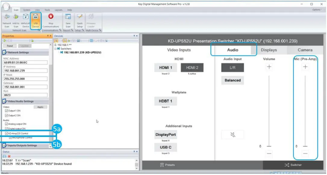The height and width of the screenshot is (175, 327).
Task: Click first green icon in Properties toolbar
Action: point(5,41)
